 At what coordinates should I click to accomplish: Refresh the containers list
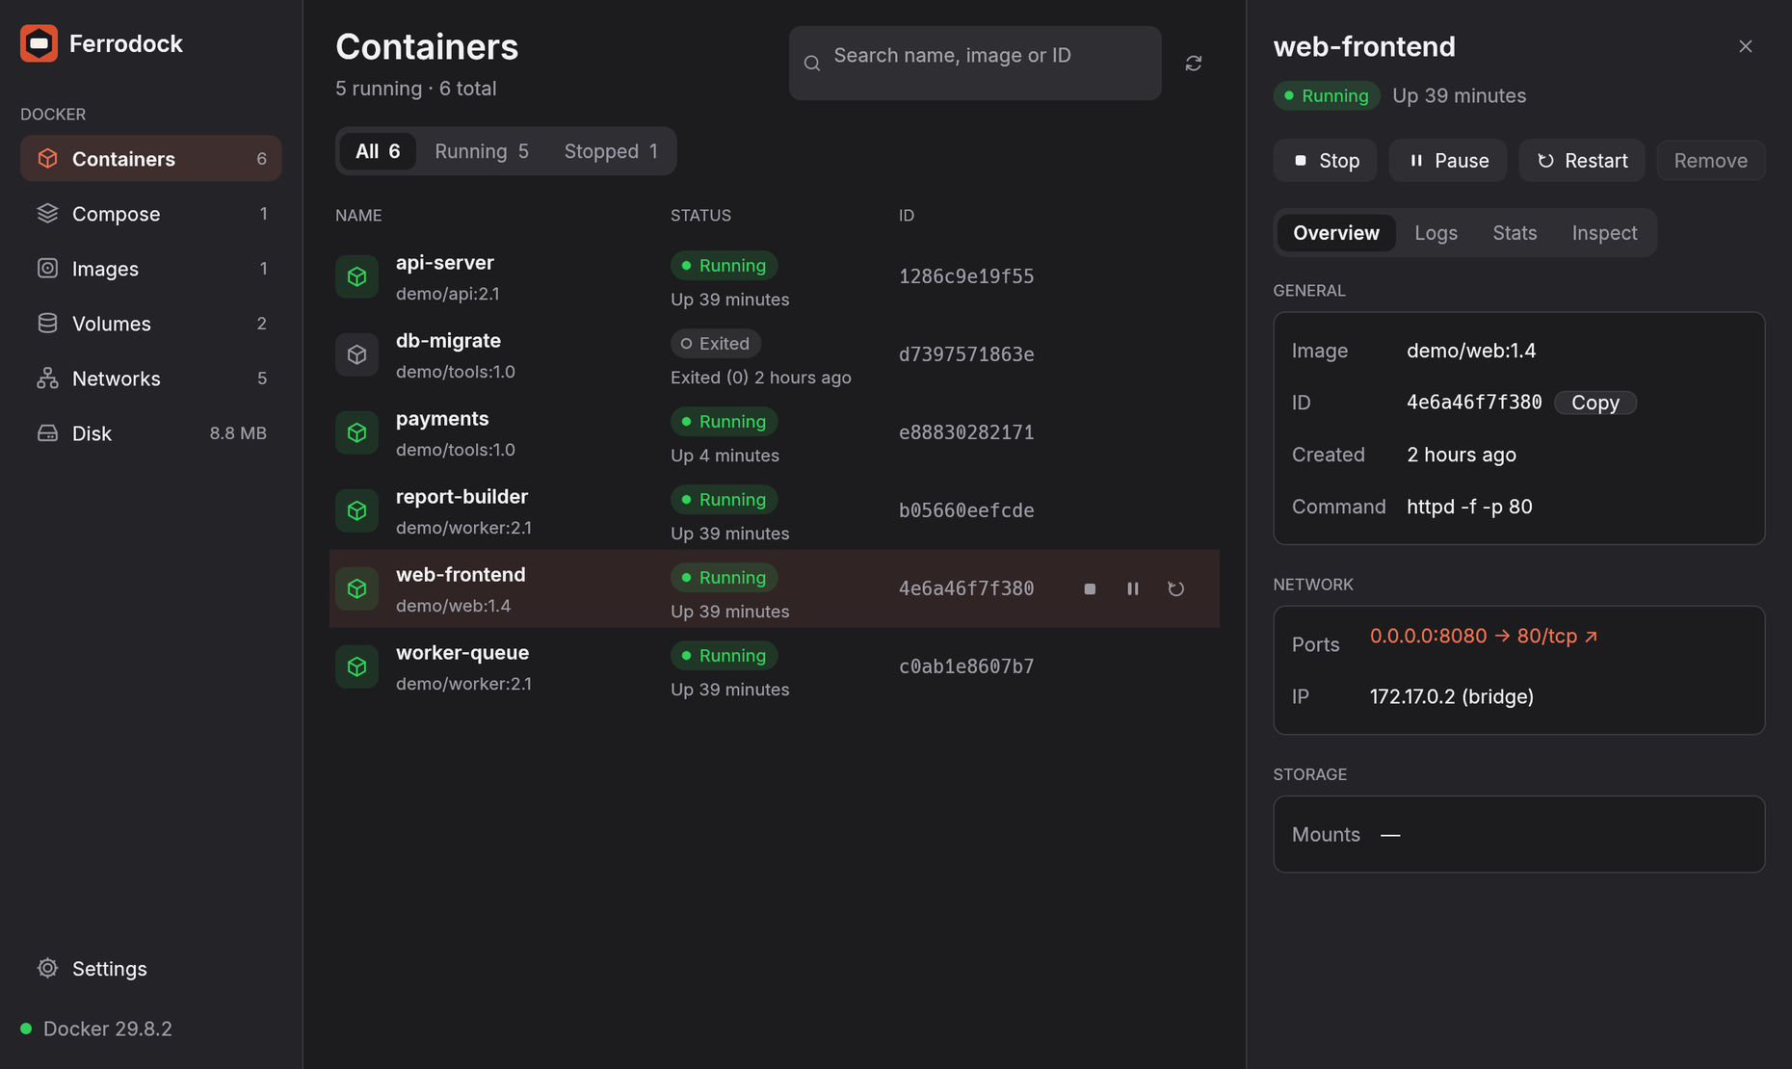coord(1193,64)
